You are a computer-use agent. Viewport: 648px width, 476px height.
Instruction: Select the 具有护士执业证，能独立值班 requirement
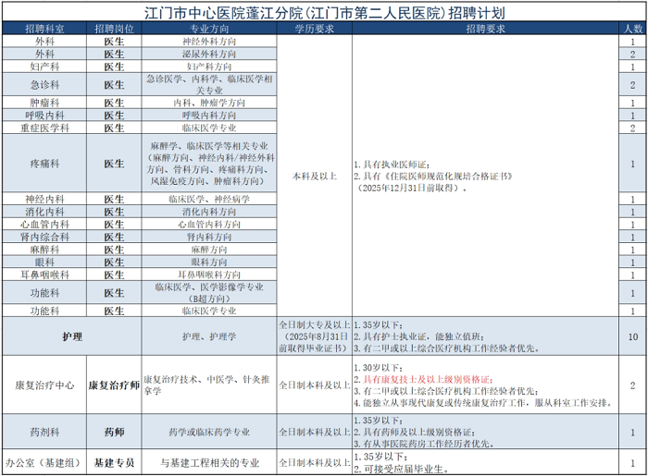coord(419,336)
